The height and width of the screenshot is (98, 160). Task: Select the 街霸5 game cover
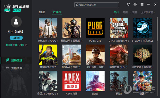(x=143, y=81)
